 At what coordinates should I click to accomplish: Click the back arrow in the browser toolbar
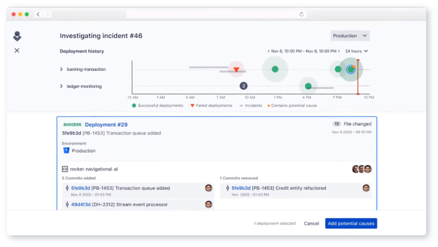[38, 14]
